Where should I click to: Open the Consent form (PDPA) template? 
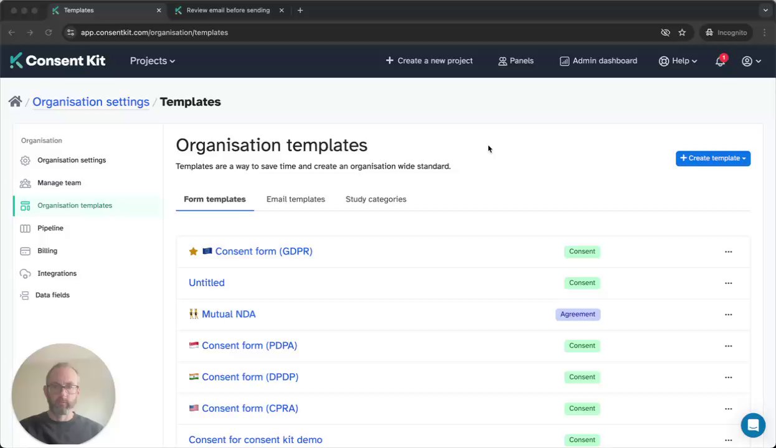[x=249, y=345]
